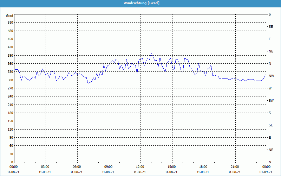Screen dimensions: 281x176
Task: Select the 03:00 time label on x-axis
Action: (45, 167)
